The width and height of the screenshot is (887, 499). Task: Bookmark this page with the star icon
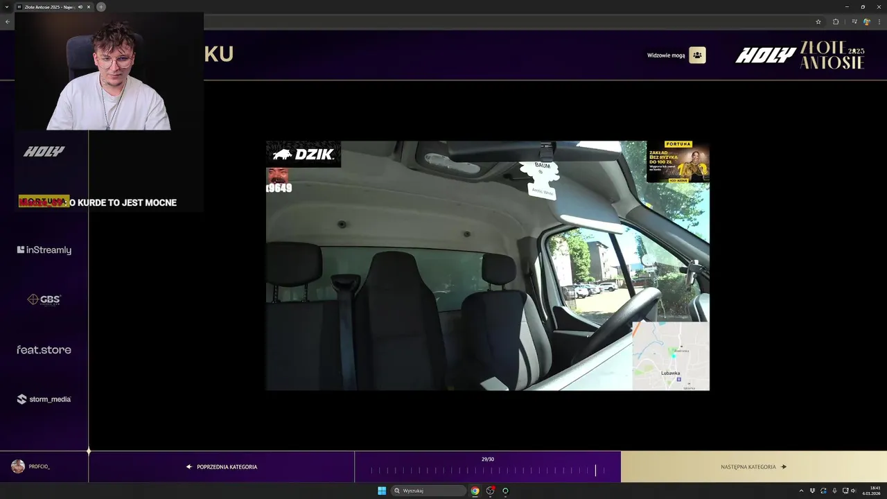pyautogui.click(x=818, y=21)
